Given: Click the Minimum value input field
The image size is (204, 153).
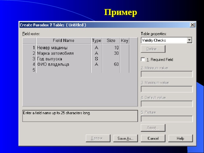Looking at the screenshot, I should pyautogui.click(x=167, y=74).
